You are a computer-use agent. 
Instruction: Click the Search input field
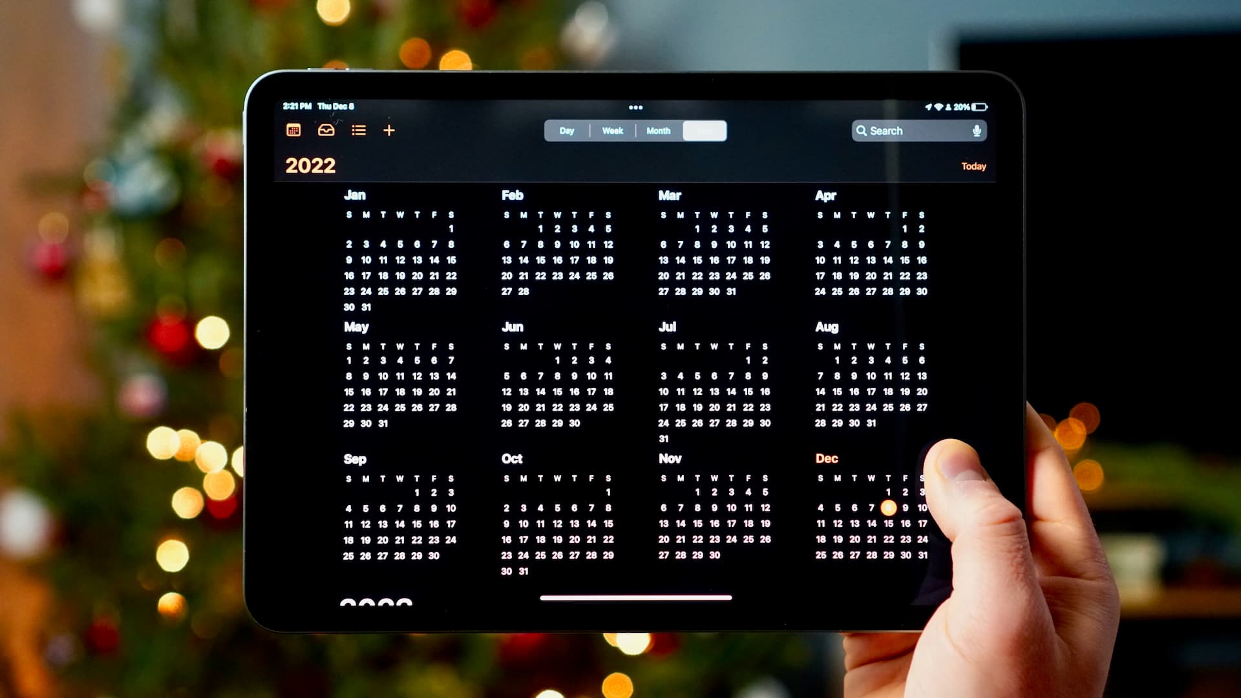[x=917, y=130]
